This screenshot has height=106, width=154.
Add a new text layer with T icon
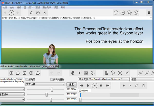point(79,73)
